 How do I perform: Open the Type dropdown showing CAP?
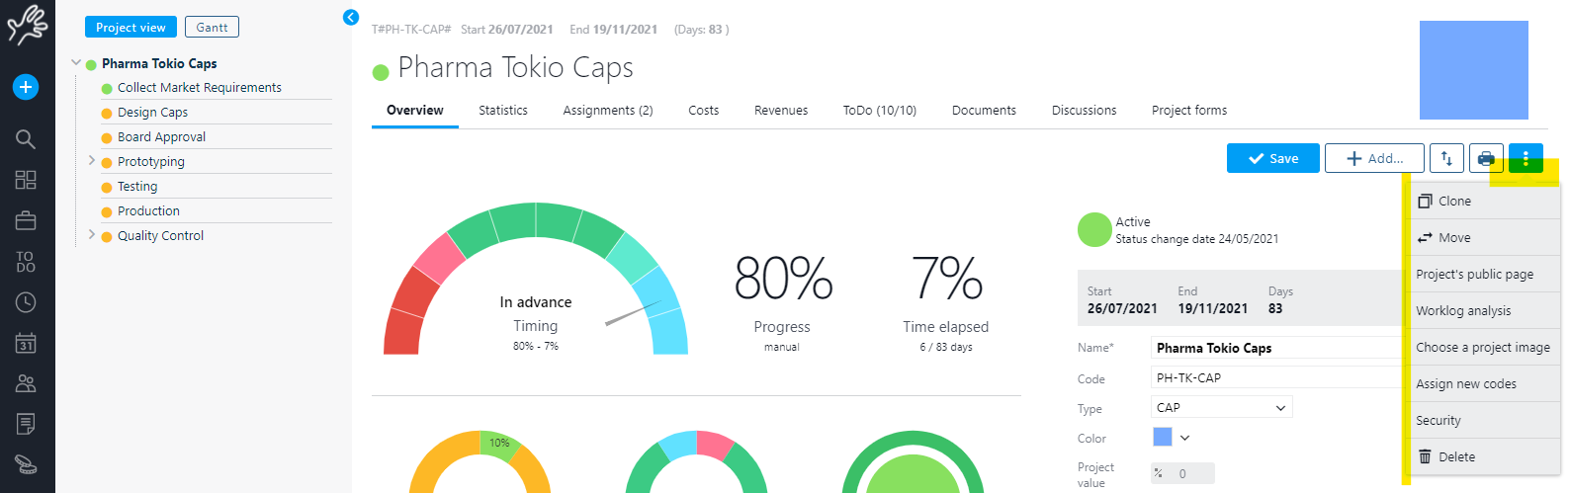(x=1221, y=408)
